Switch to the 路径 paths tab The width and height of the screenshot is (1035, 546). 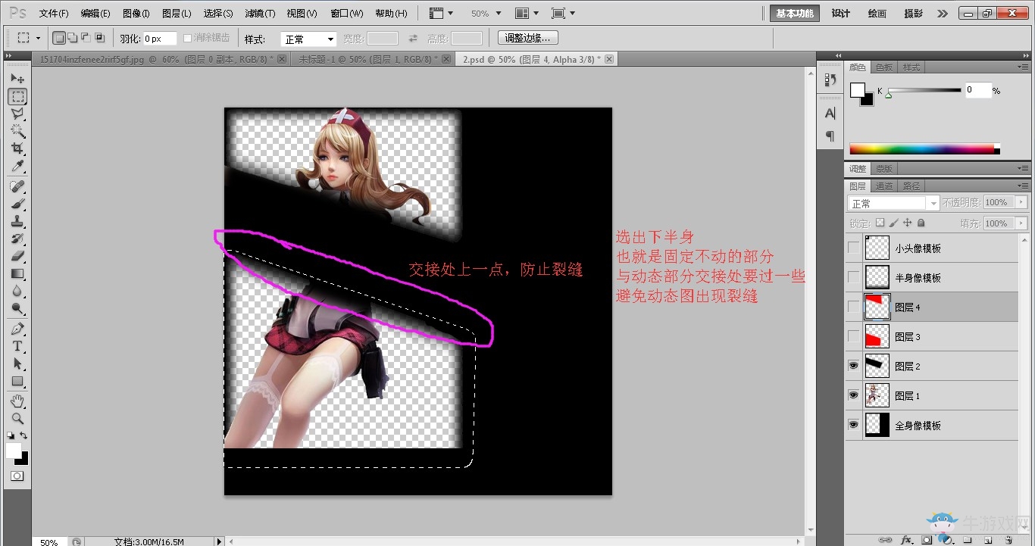[x=911, y=186]
